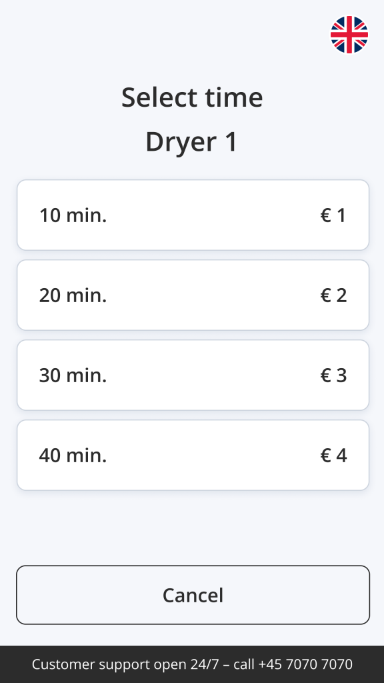Choose the 20 min. drying option
The width and height of the screenshot is (384, 683).
(x=193, y=295)
